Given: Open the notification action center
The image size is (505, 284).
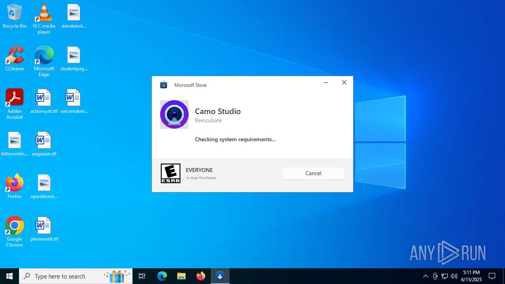Looking at the screenshot, I should (492, 276).
